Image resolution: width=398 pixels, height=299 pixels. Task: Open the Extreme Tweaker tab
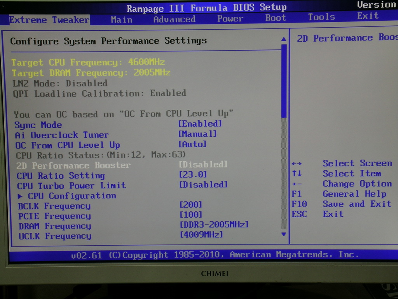tap(49, 20)
